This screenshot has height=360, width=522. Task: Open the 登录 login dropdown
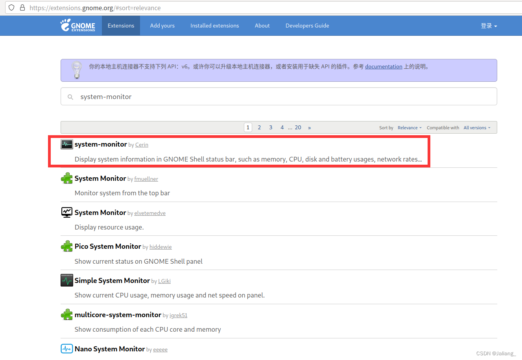[x=489, y=26]
